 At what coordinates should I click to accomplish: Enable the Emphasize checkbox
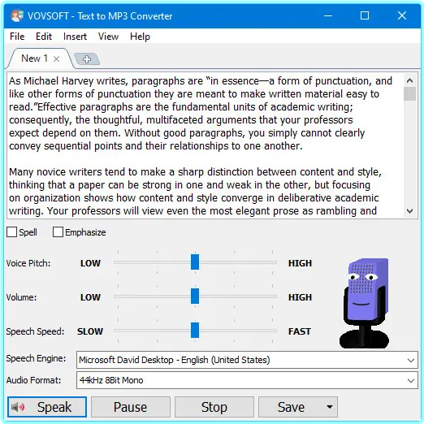coord(58,232)
